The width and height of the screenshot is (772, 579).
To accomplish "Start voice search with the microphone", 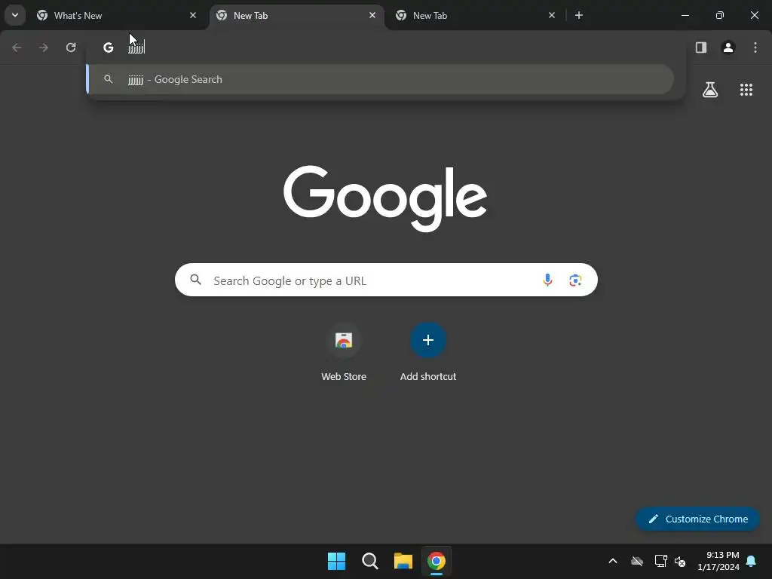I will coord(547,280).
